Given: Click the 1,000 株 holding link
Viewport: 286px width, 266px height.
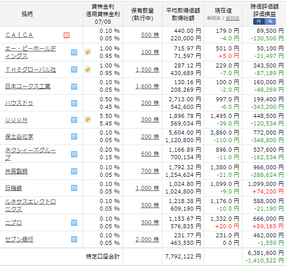Looking at the screenshot, I should [147, 188].
